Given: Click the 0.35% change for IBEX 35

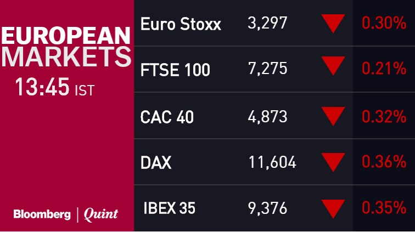Looking at the screenshot, I should pos(383,209).
